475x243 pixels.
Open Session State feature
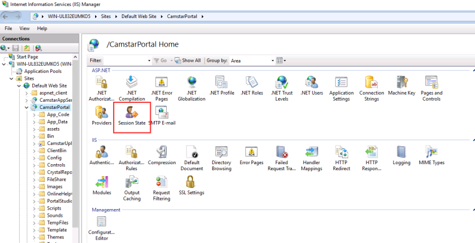click(x=132, y=115)
